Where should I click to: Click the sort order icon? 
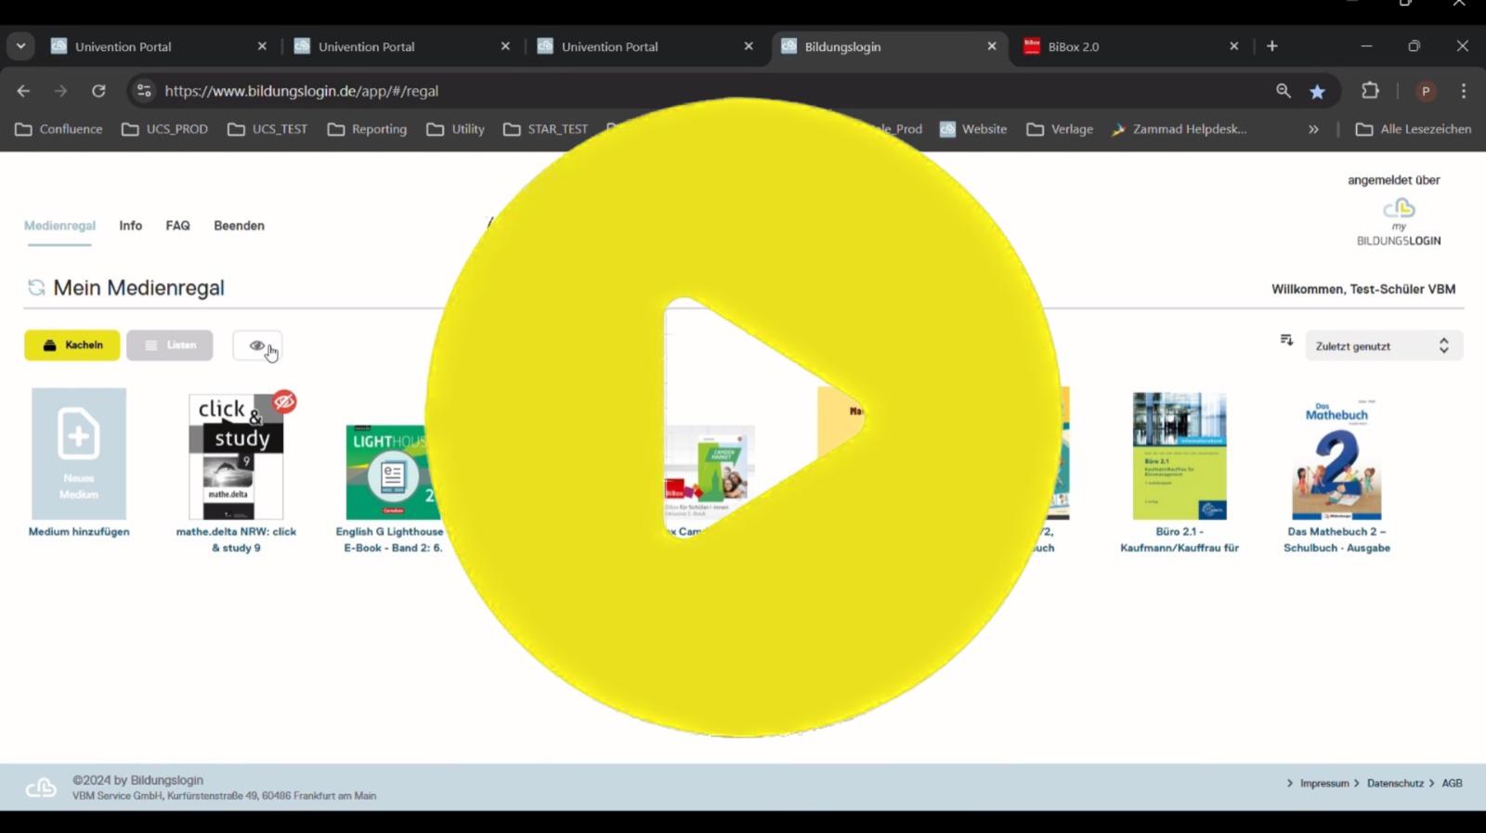pos(1286,341)
